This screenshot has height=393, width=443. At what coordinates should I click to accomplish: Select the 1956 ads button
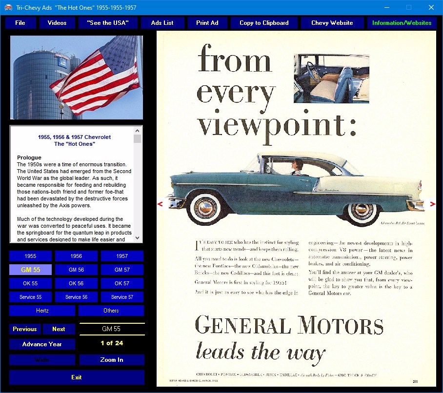tap(76, 256)
